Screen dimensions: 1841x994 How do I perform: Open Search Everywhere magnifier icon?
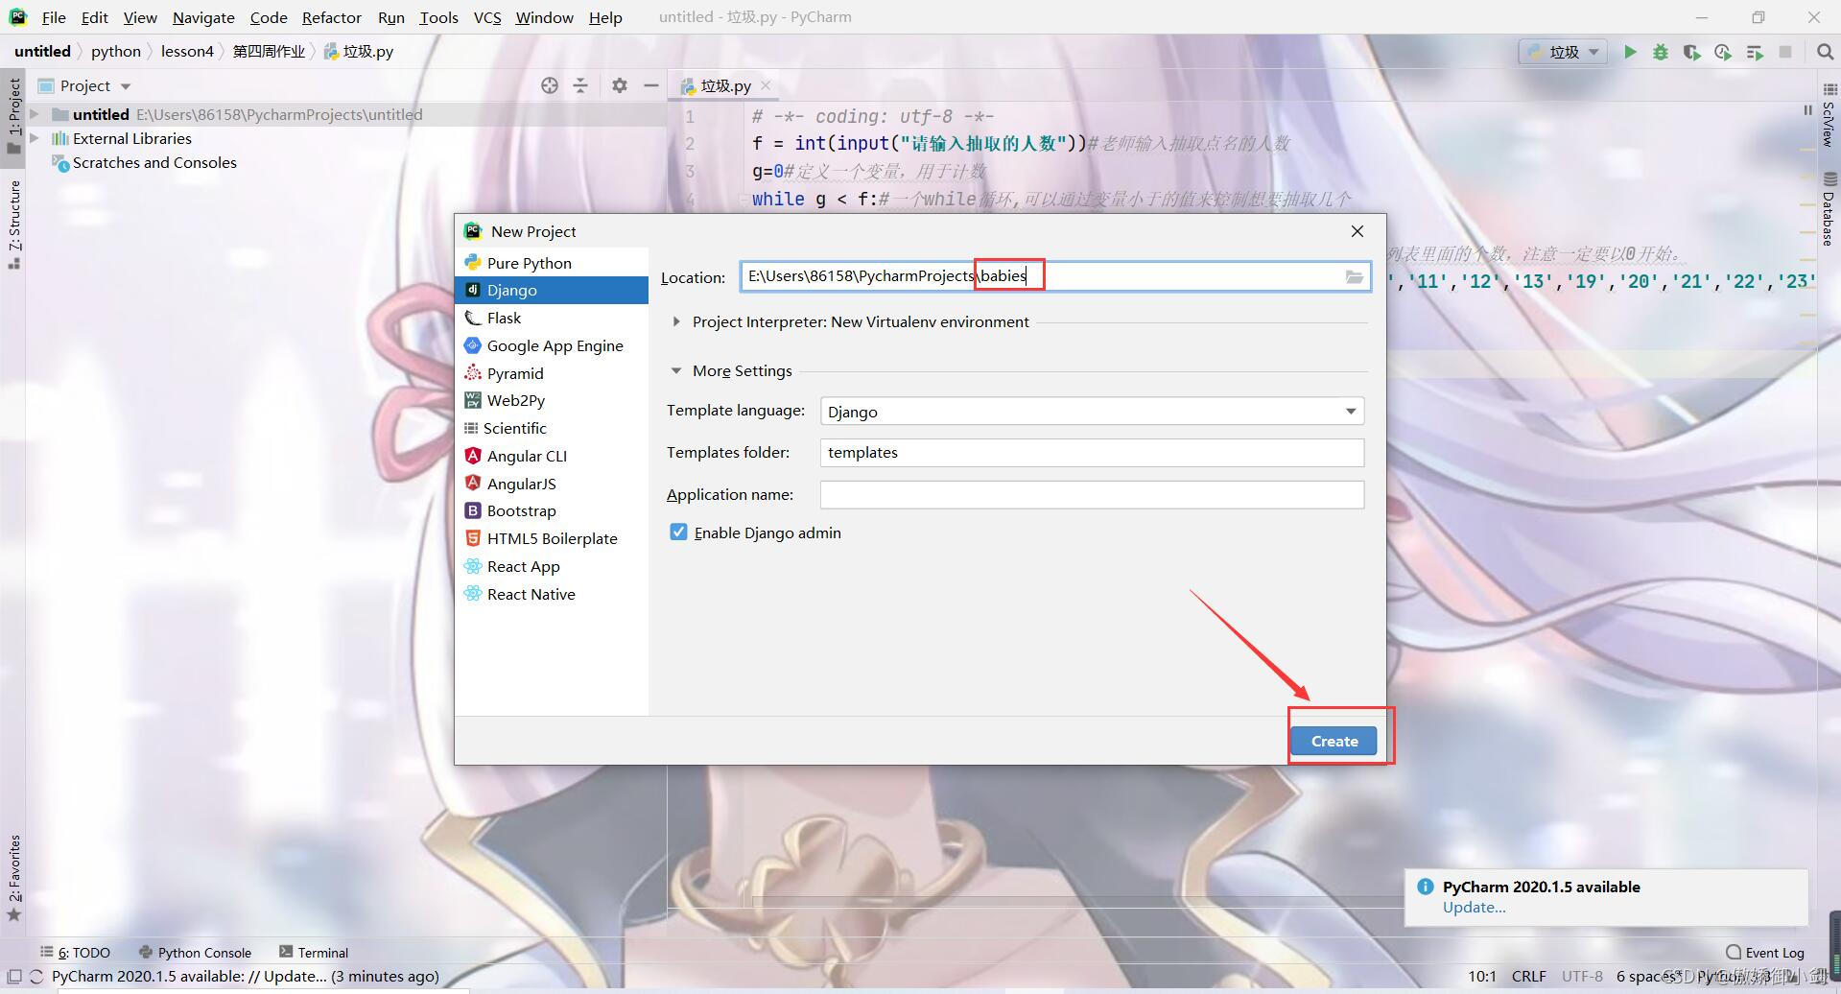tap(1825, 52)
